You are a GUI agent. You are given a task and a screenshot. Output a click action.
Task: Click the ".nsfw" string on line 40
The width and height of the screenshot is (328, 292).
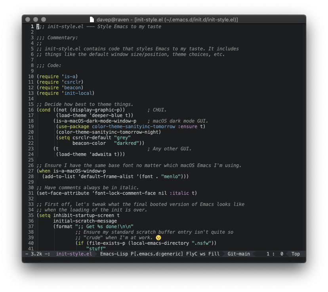[x=202, y=243]
